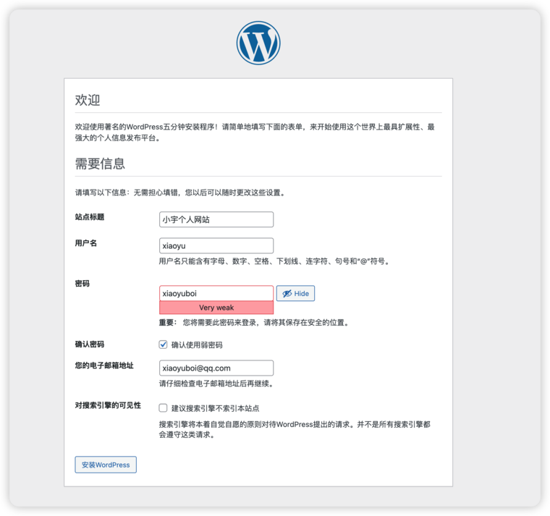The height and width of the screenshot is (516, 550).
Task: Click the username rules hint text
Action: pos(274,261)
